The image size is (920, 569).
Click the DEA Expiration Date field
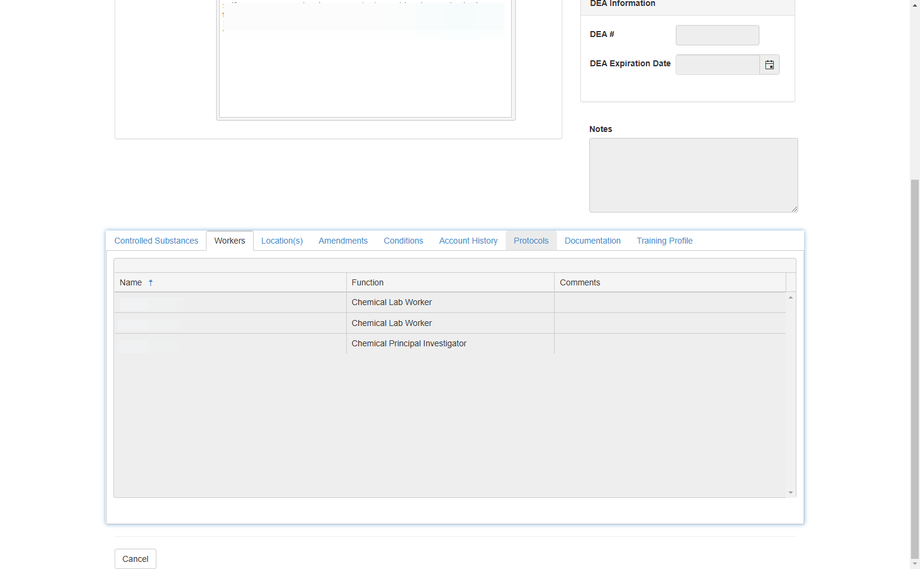[718, 64]
